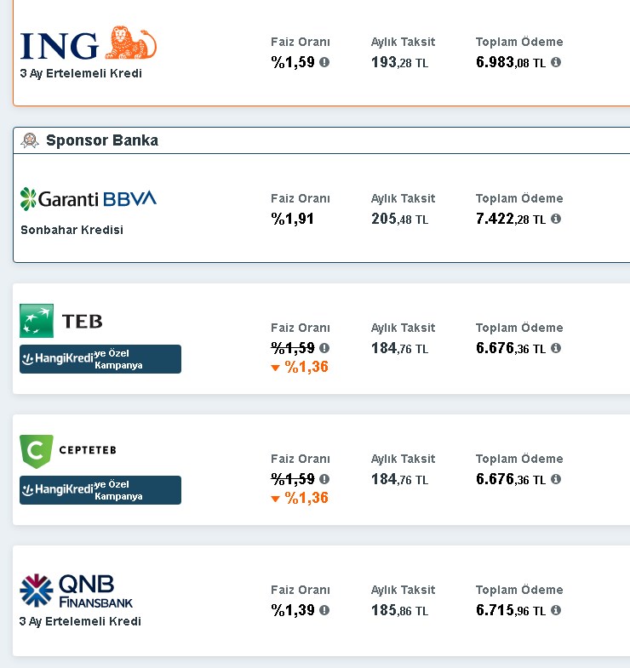This screenshot has width=630, height=668.
Task: Open QNB Finansbank interest rate info icon
Action: [x=324, y=610]
